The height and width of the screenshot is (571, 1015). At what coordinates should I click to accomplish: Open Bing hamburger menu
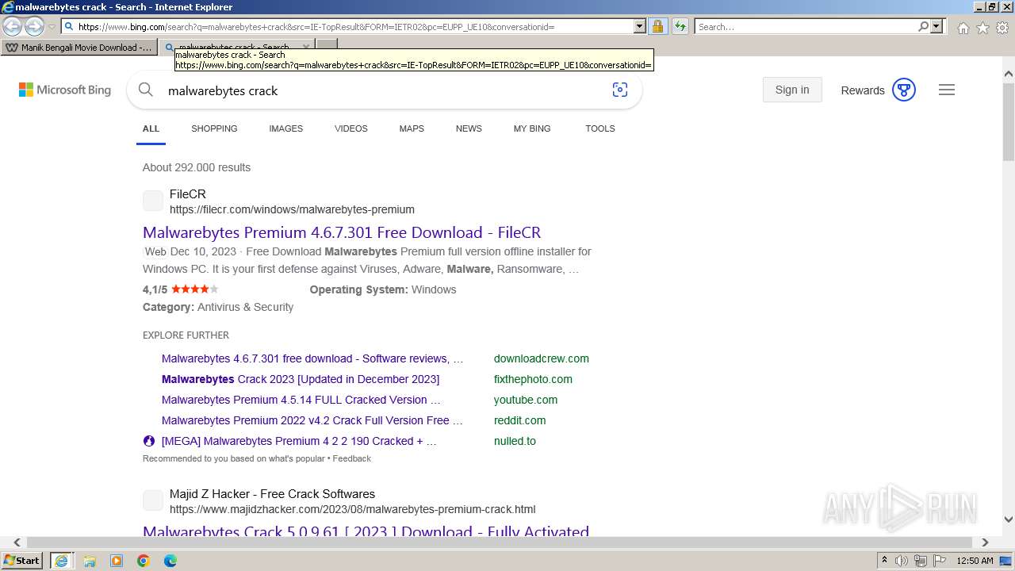pyautogui.click(x=947, y=90)
